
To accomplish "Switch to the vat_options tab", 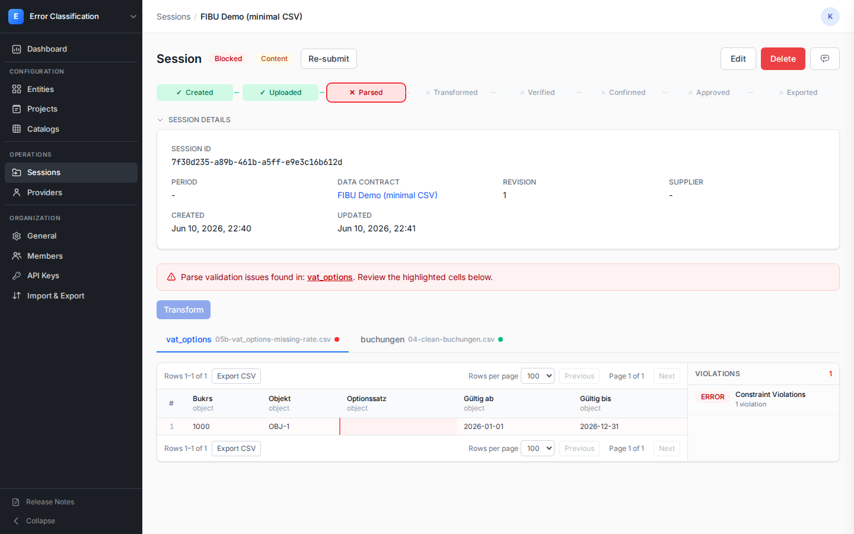I will 253,339.
